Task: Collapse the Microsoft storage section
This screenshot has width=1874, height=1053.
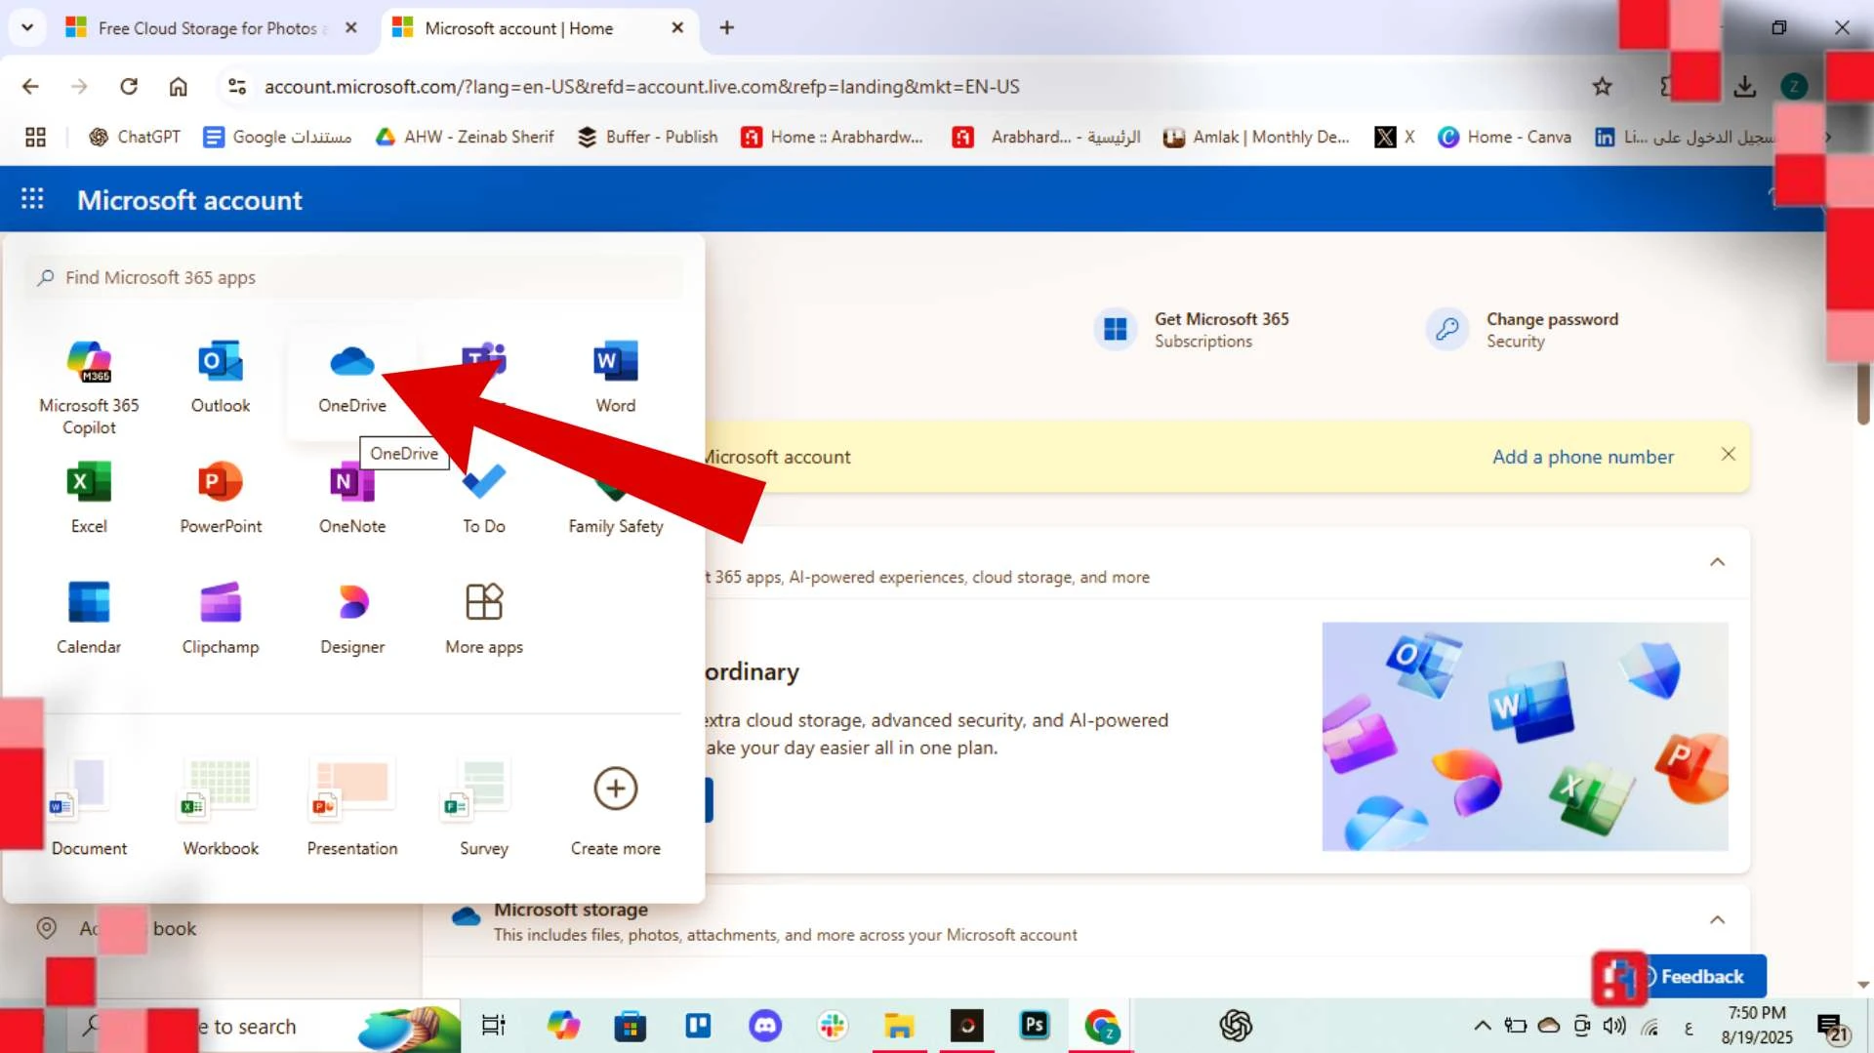Action: [1717, 920]
